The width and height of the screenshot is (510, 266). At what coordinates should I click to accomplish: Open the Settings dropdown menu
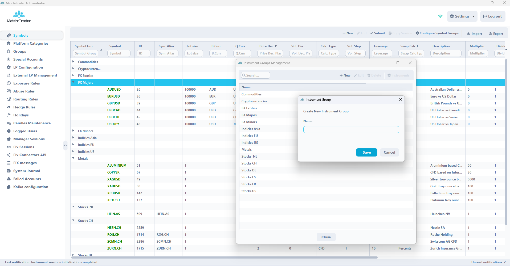pyautogui.click(x=462, y=16)
